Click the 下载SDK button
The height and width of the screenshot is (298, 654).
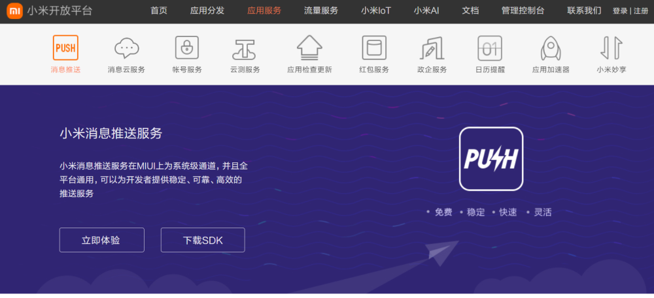[203, 240]
